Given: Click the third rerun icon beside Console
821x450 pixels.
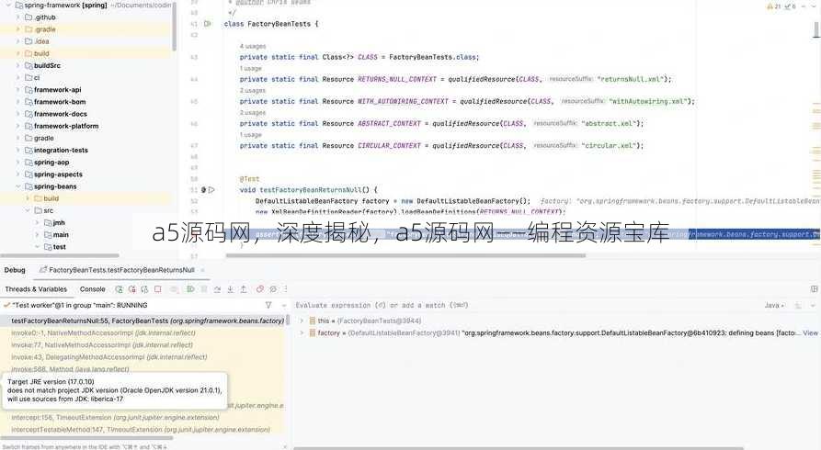Looking at the screenshot, I should (144, 289).
